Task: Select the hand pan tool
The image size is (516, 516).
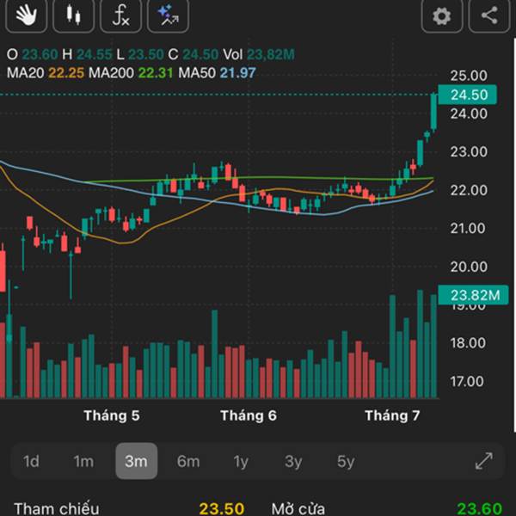Action: click(27, 15)
